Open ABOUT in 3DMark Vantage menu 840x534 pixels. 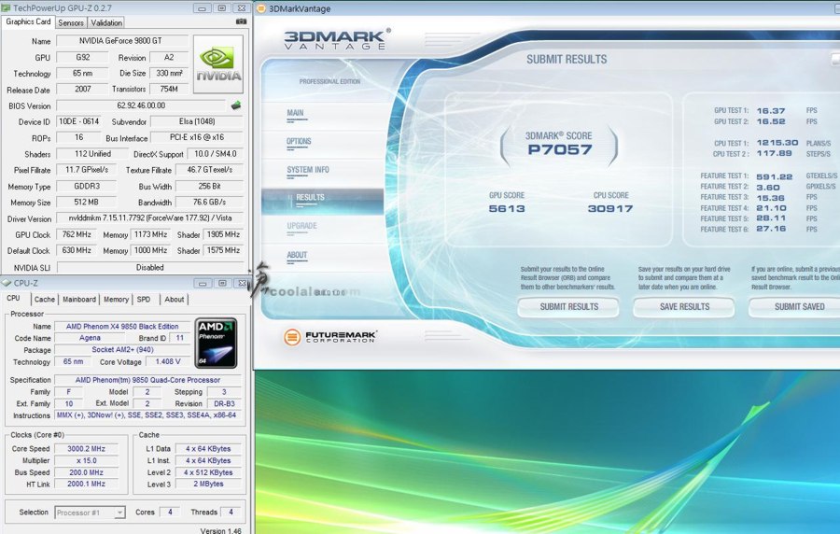click(x=297, y=255)
